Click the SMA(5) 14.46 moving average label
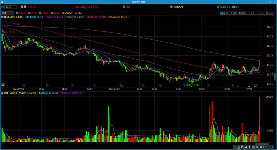The image size is (277, 150). [x=15, y=17]
